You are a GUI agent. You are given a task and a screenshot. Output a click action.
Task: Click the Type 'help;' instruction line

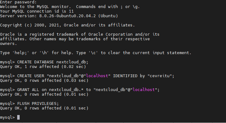[95, 53]
